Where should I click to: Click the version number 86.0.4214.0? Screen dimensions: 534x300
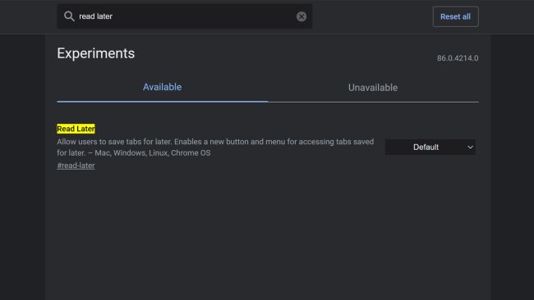coord(458,58)
